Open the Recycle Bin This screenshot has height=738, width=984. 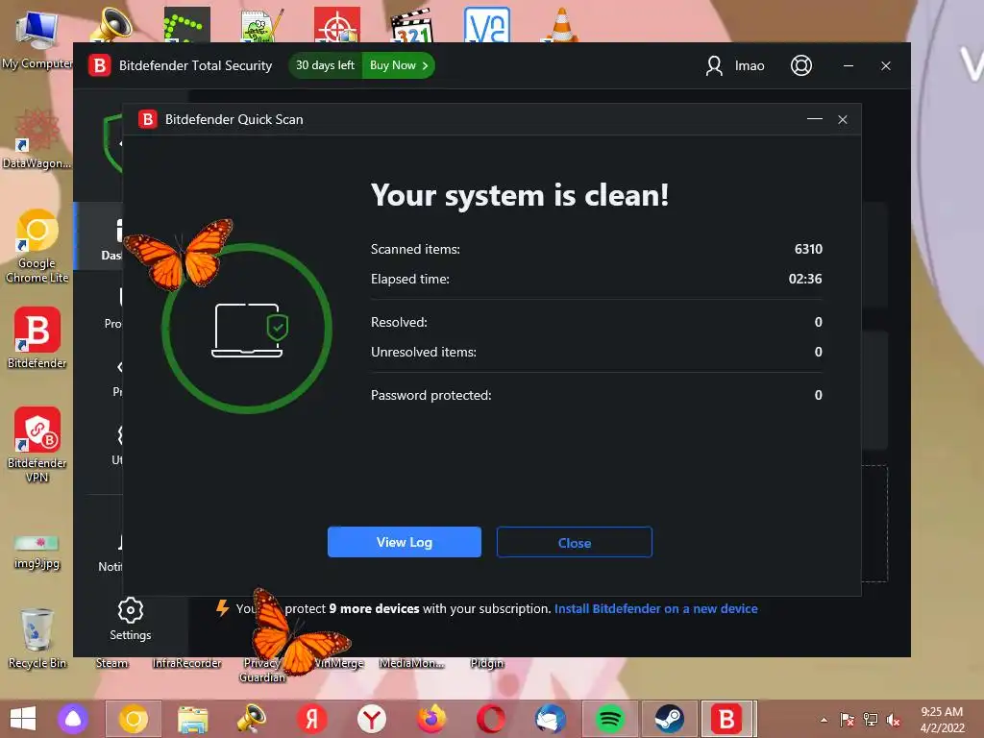click(x=37, y=638)
